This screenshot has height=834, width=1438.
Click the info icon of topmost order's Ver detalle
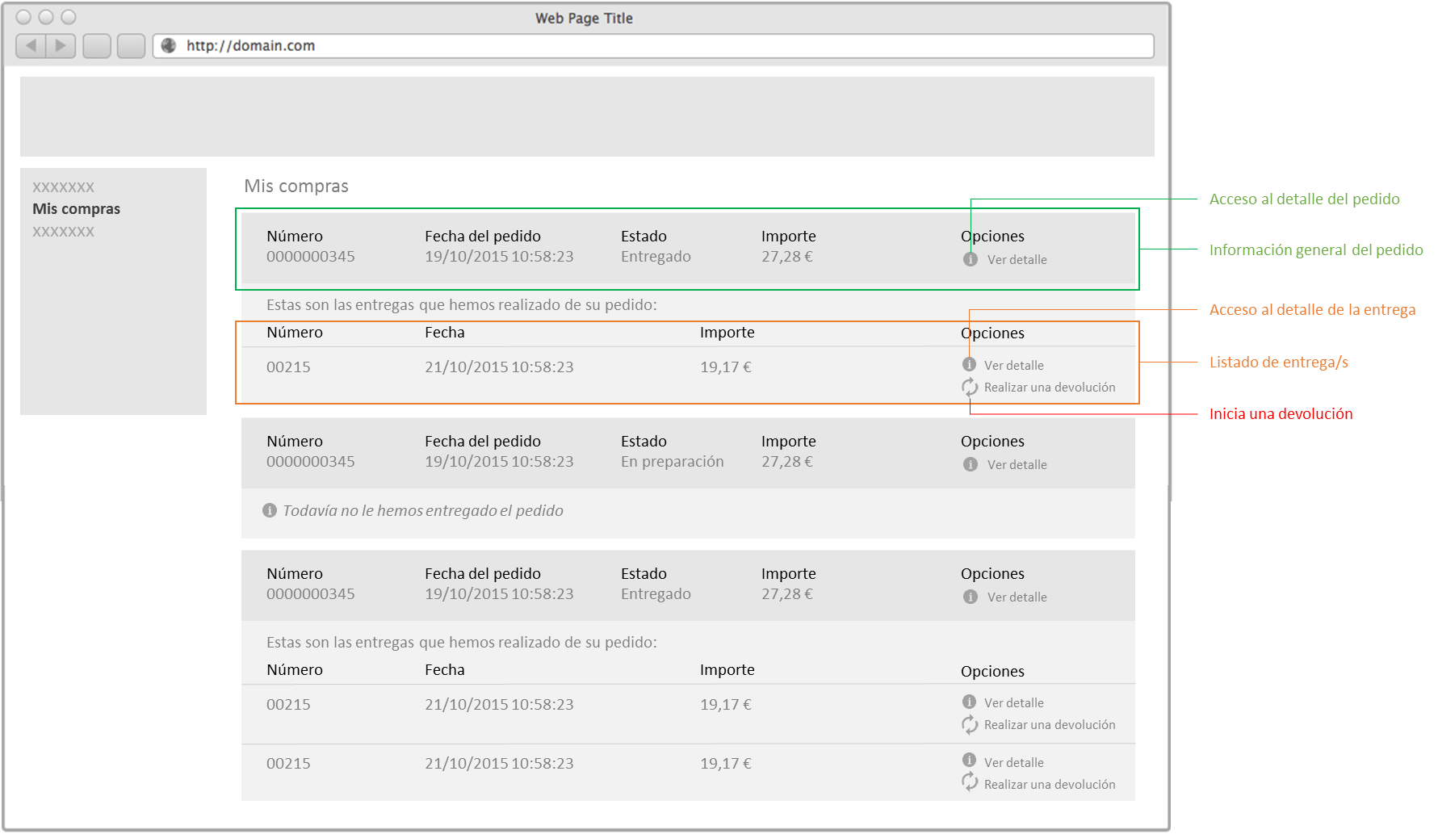[x=971, y=260]
